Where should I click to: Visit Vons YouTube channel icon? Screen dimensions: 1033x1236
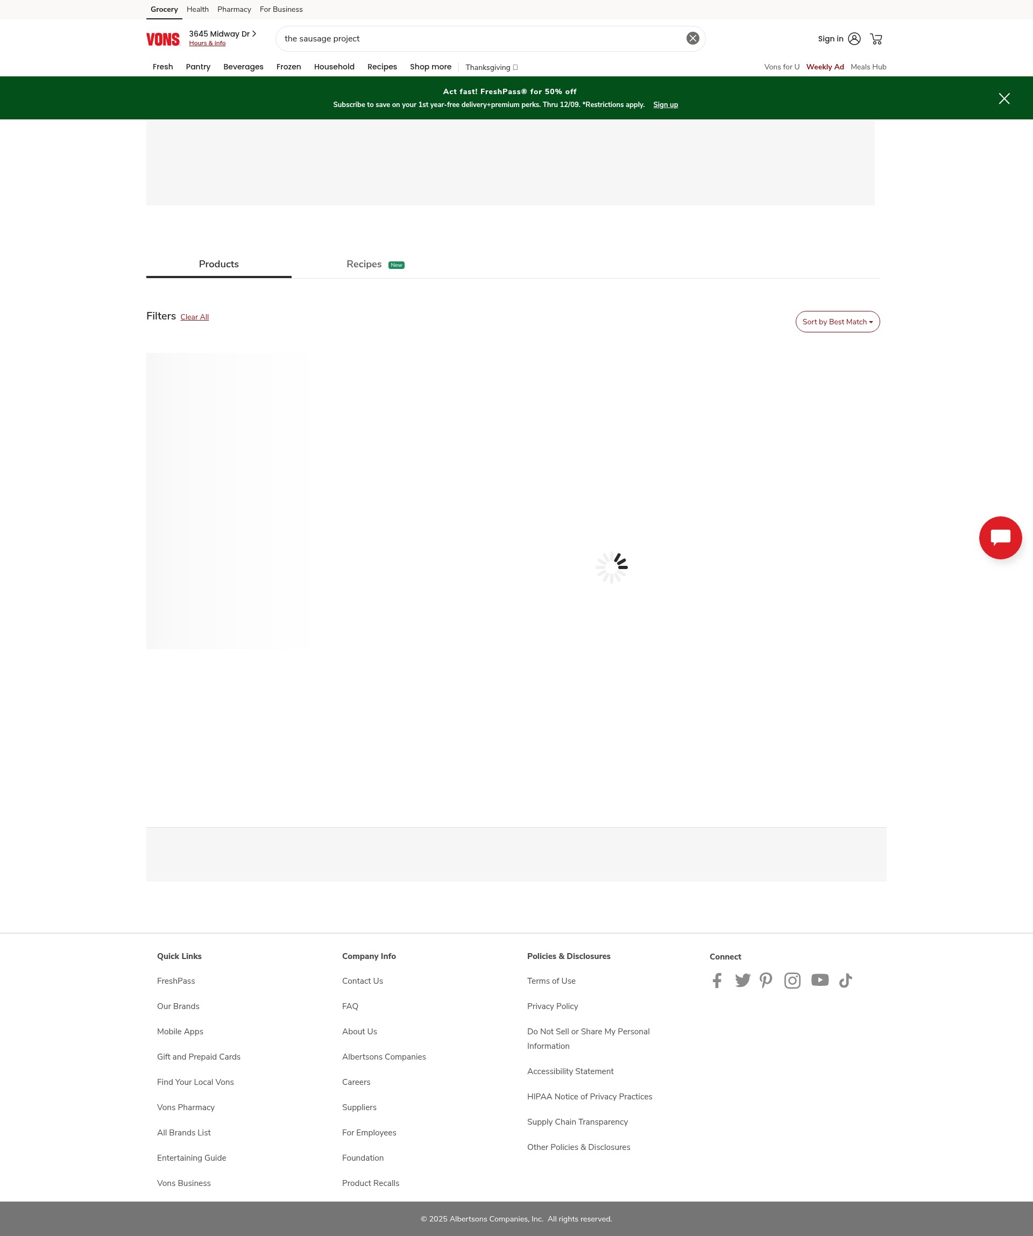point(820,980)
